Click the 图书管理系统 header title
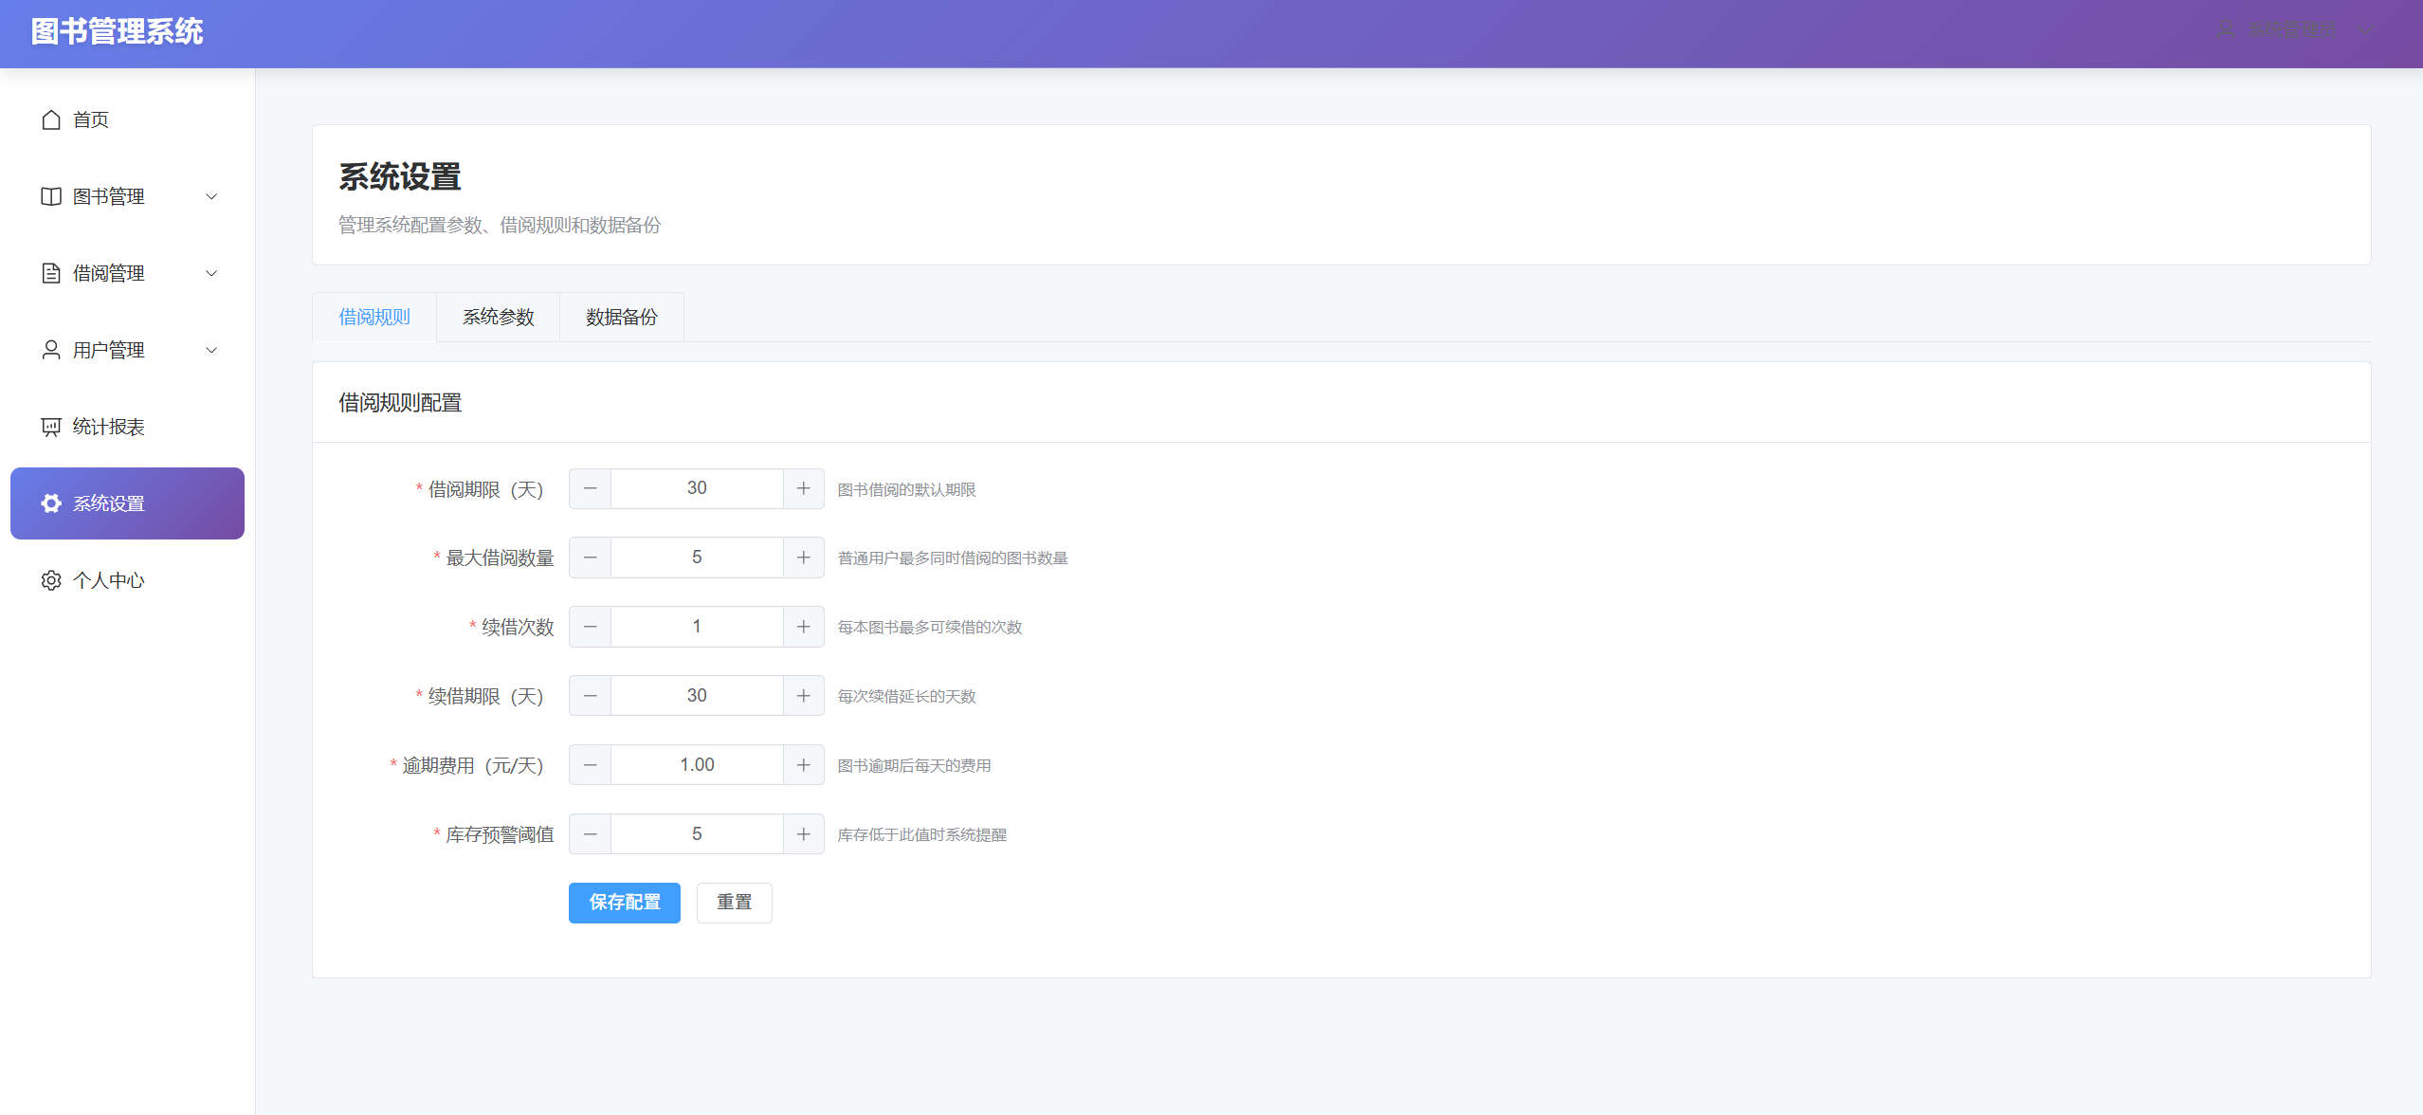This screenshot has height=1115, width=2423. click(x=117, y=31)
